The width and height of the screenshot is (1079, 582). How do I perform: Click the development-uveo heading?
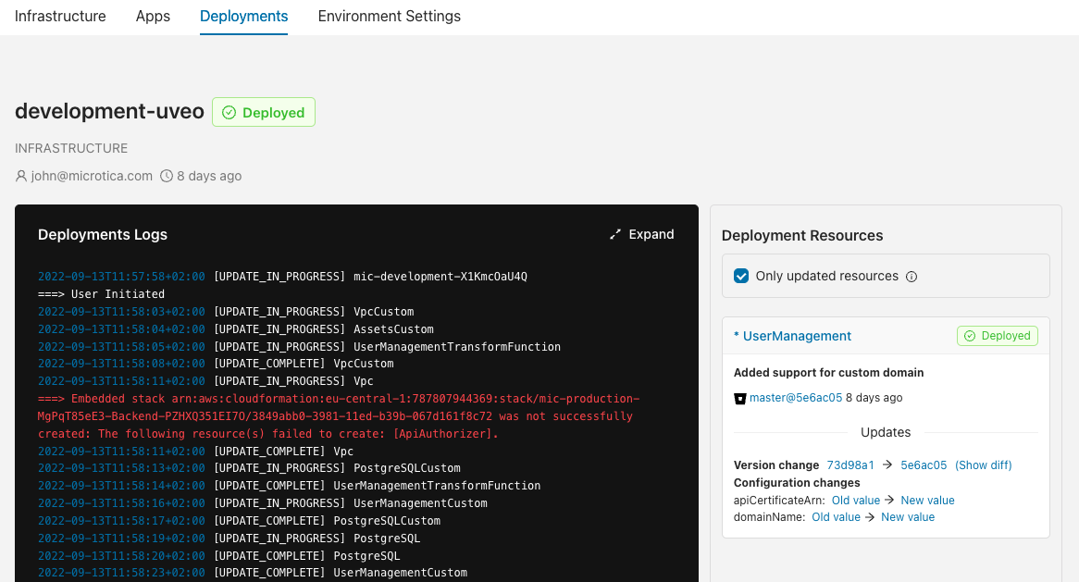109,111
